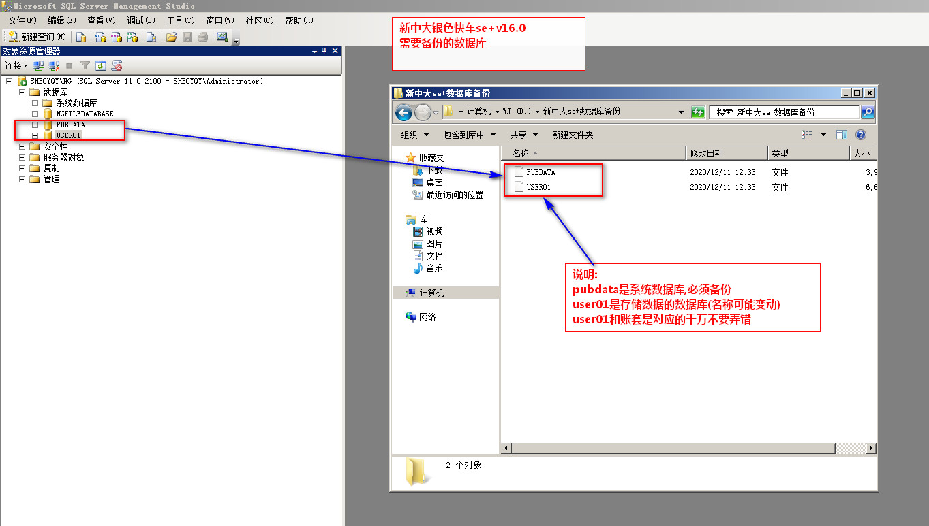Toggle the preview pane in file explorer

[842, 135]
